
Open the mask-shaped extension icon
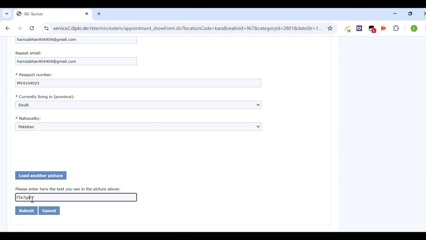coord(359,28)
